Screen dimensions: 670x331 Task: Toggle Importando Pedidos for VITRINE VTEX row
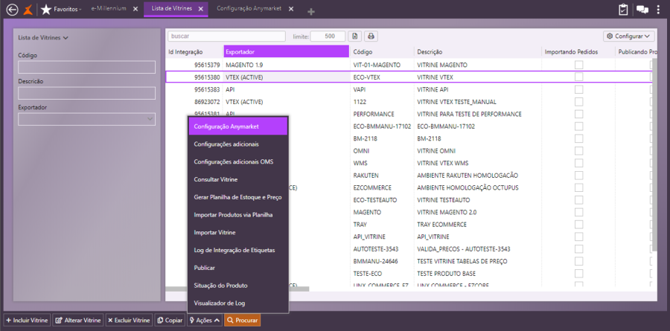[x=578, y=77]
